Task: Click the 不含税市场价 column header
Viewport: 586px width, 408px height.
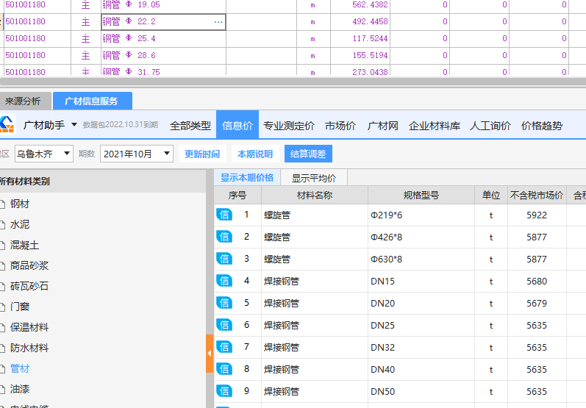Action: 537,195
